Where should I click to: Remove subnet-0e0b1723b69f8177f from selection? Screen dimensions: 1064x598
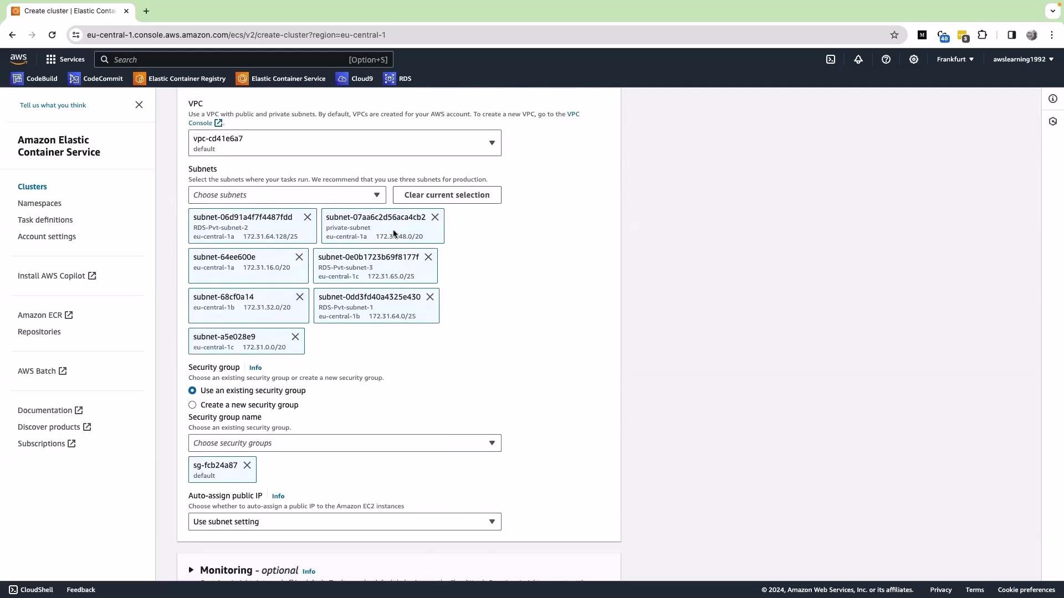428,257
